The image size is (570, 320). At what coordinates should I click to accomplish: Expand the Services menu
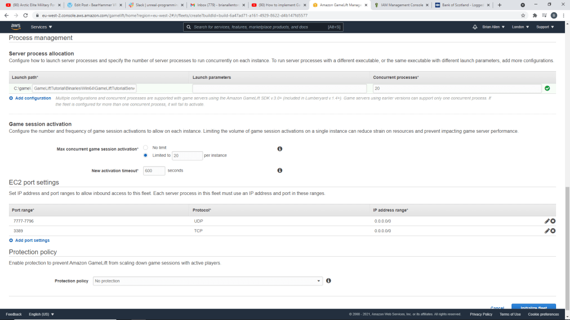point(41,27)
